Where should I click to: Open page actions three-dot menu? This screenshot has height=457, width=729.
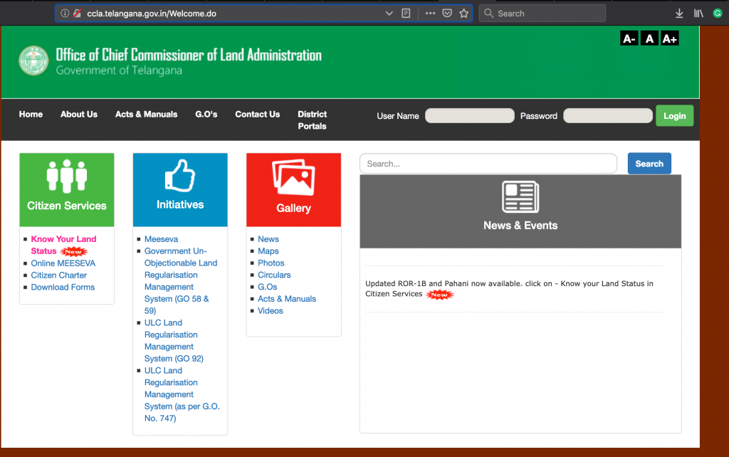430,14
